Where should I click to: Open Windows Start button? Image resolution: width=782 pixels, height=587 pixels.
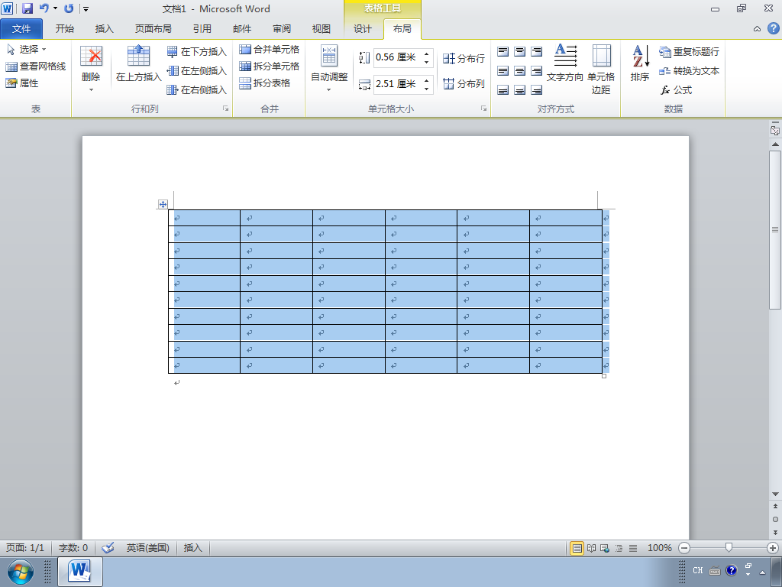[21, 572]
